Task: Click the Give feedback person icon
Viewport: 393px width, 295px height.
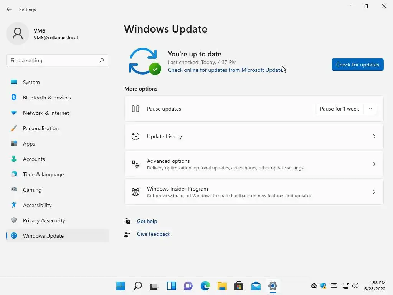Action: 127,234
